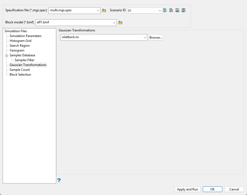Browse for specification file with folder icon
247x195 pixels.
(x=104, y=10)
